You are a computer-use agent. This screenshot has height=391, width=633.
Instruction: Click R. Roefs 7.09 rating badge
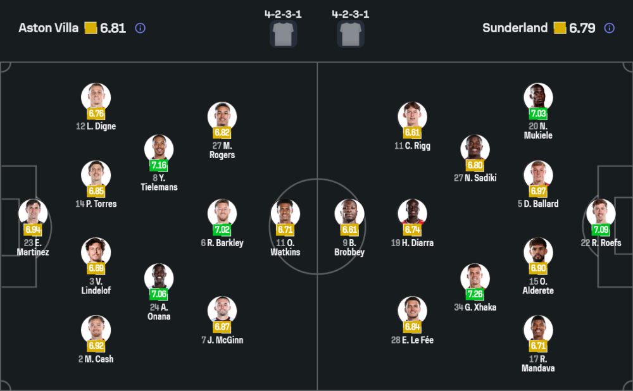tap(601, 229)
